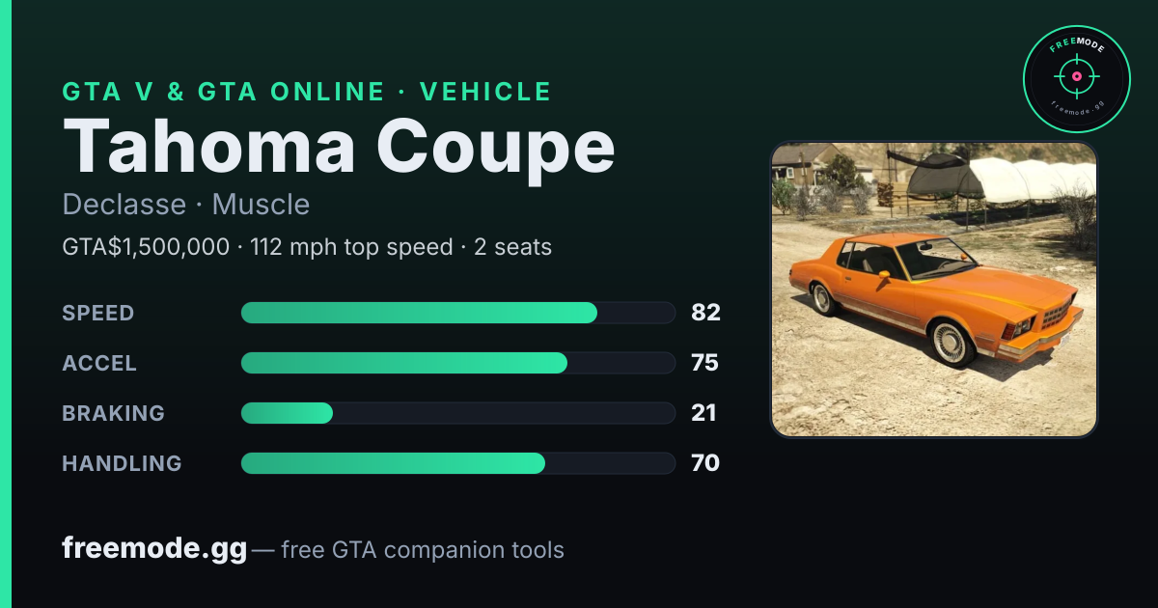Click the SPEED stat bar

(457, 313)
